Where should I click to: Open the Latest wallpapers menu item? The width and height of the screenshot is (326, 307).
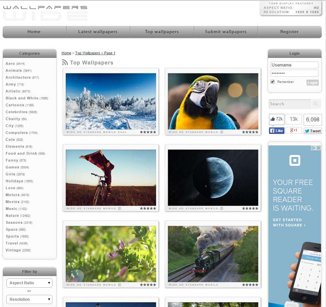(98, 32)
